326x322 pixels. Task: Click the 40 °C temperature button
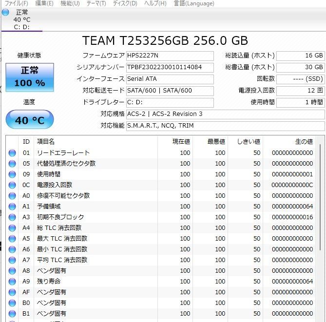[x=30, y=119]
